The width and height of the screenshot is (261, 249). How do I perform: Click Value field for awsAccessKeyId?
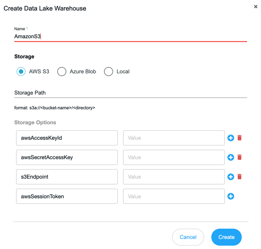174,138
